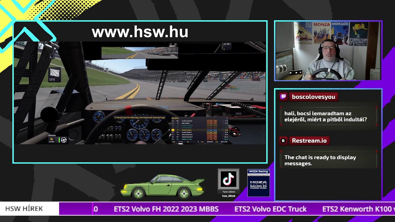Click the MOZA Racing banner title
Viewport: 395px width, 222px height.
coord(259,171)
